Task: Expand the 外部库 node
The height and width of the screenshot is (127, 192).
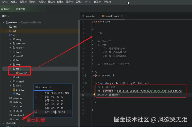Action: pyautogui.click(x=4, y=123)
